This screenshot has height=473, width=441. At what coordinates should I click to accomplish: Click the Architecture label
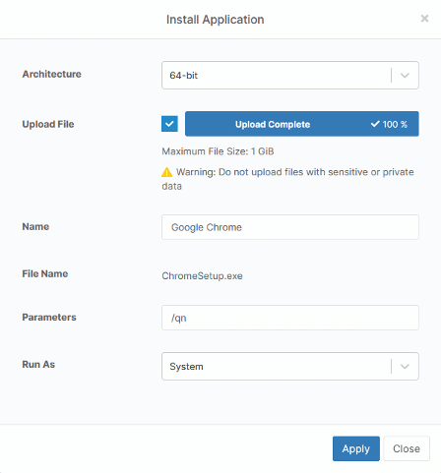point(52,74)
